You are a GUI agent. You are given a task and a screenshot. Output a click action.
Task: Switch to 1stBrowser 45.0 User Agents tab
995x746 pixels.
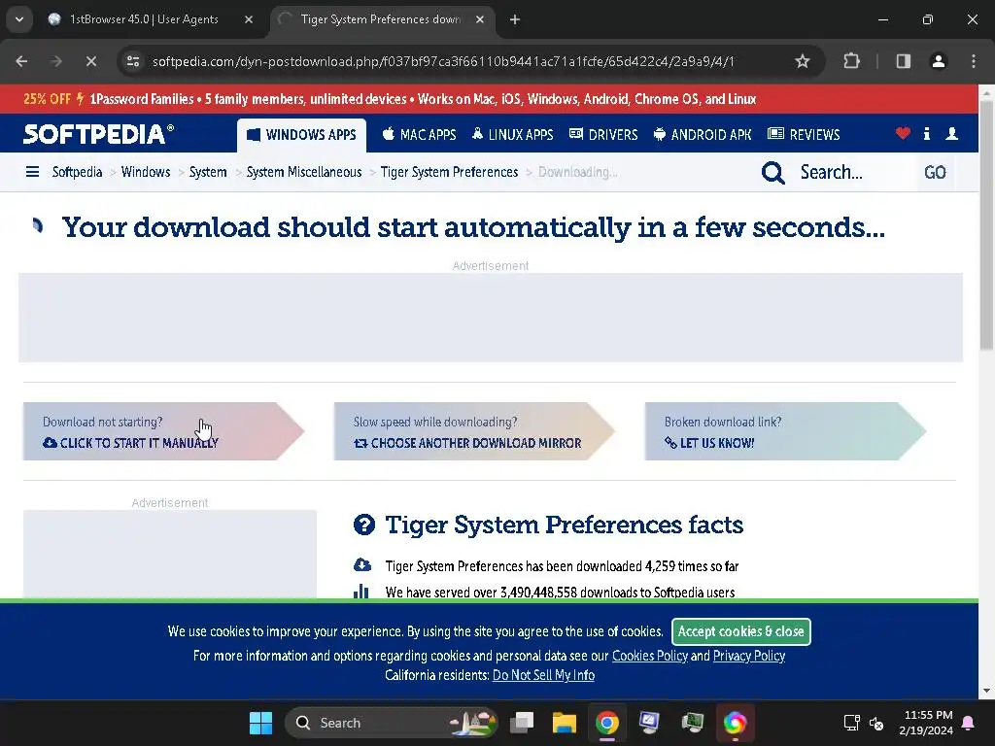(x=144, y=19)
